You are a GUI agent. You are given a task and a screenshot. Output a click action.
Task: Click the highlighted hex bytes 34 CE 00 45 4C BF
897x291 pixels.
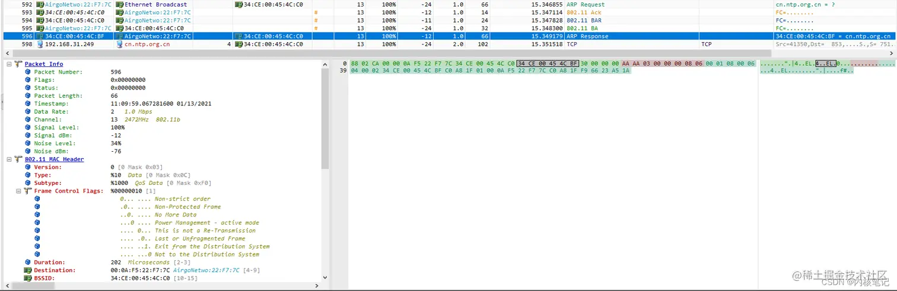point(548,63)
